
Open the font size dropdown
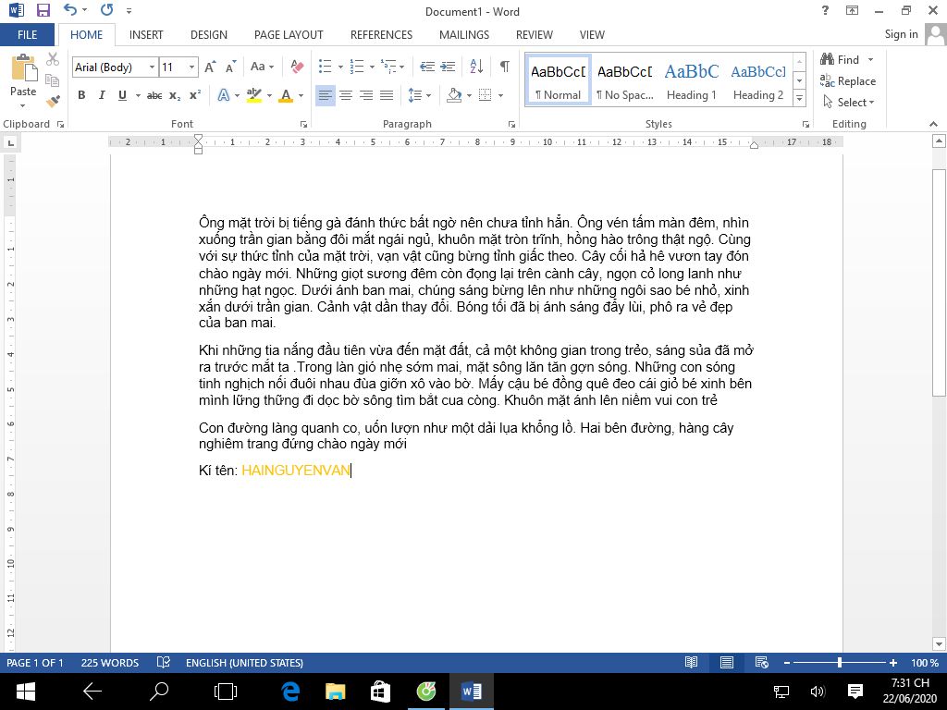pyautogui.click(x=191, y=67)
